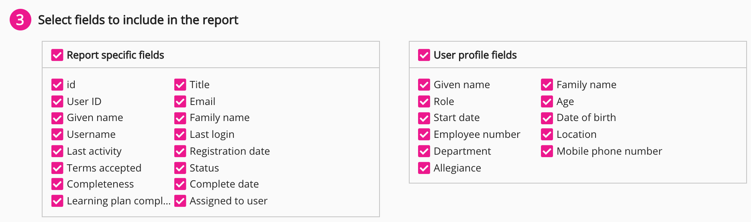Toggle the Title field checkbox
Viewport: 751px width, 222px height.
(x=180, y=85)
